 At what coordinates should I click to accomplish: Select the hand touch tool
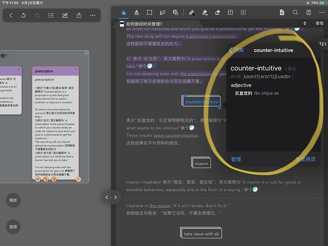(124, 12)
